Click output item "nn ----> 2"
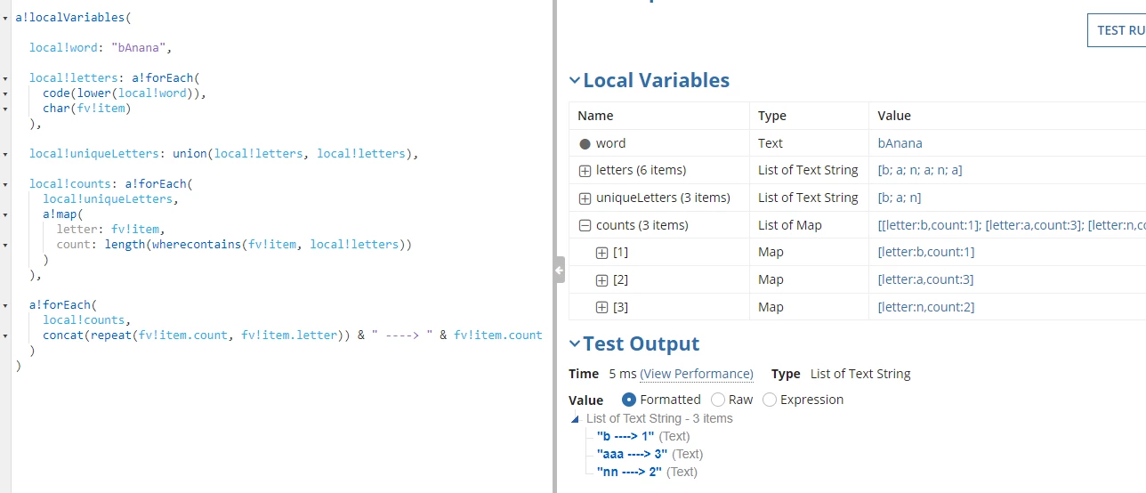 629,472
